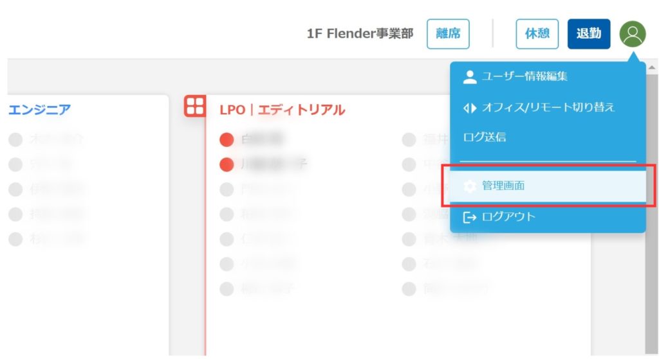Image resolution: width=659 pixels, height=359 pixels.
Task: Click the エンジニア group heading
Action: (x=39, y=110)
